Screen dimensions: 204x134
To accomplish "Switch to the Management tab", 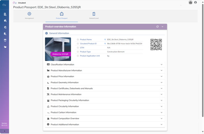I will click(x=29, y=15).
